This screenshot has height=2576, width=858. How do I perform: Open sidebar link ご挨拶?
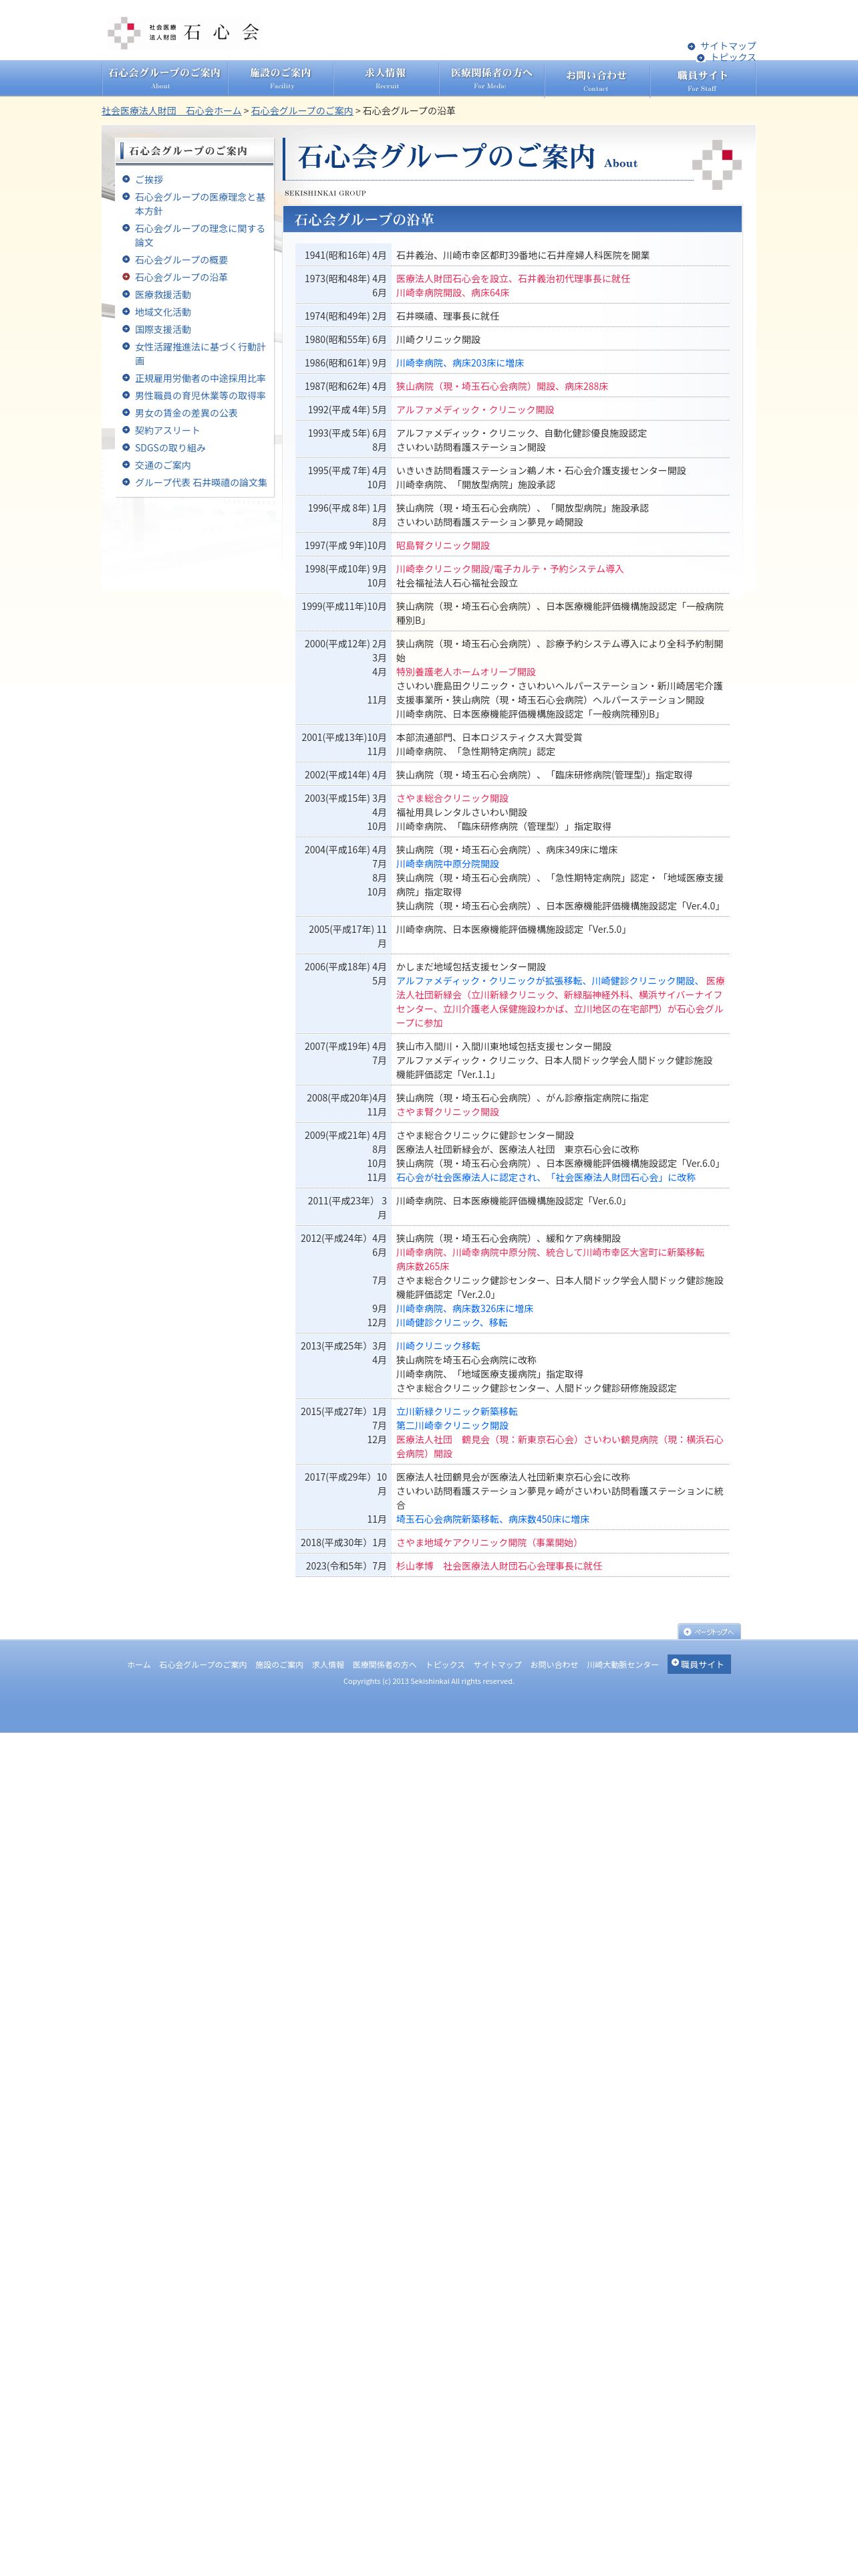pos(149,180)
